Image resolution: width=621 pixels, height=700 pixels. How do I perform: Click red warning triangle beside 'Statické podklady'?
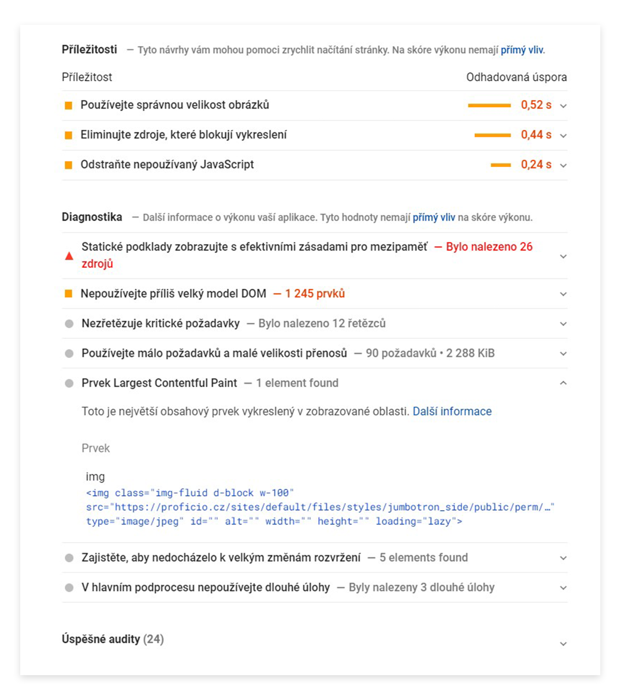69,256
